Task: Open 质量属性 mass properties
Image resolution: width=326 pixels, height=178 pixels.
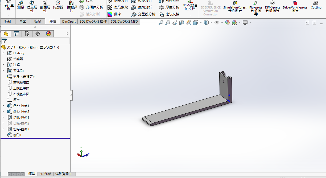Action: [32, 7]
